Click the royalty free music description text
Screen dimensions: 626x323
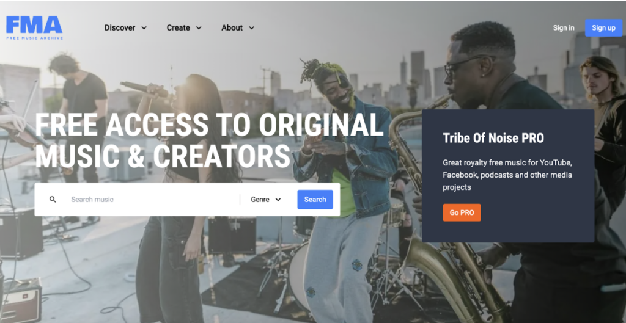pos(507,175)
